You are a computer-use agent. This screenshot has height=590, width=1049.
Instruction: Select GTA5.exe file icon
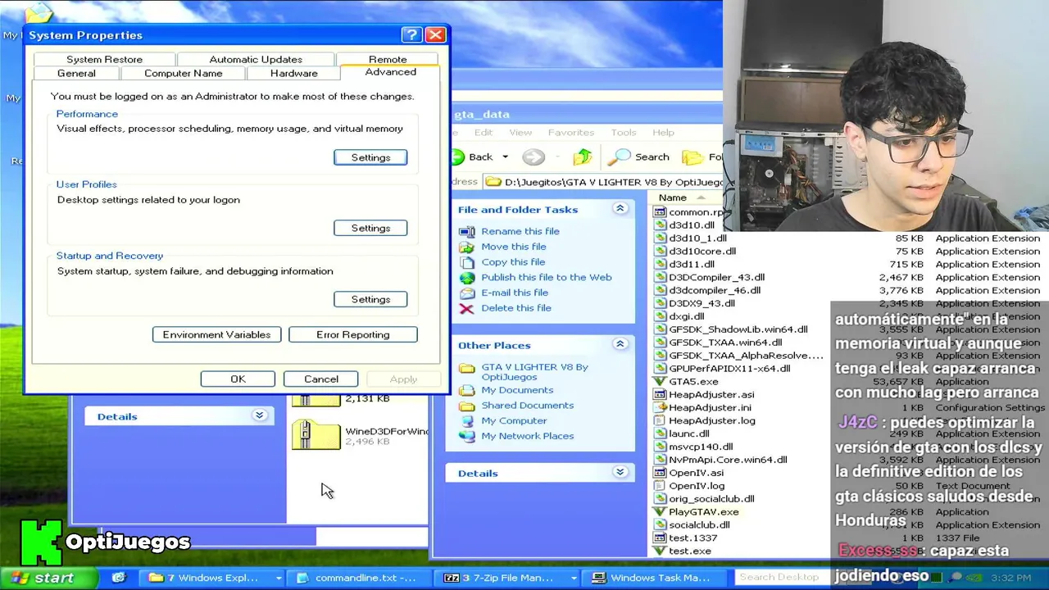[660, 381]
